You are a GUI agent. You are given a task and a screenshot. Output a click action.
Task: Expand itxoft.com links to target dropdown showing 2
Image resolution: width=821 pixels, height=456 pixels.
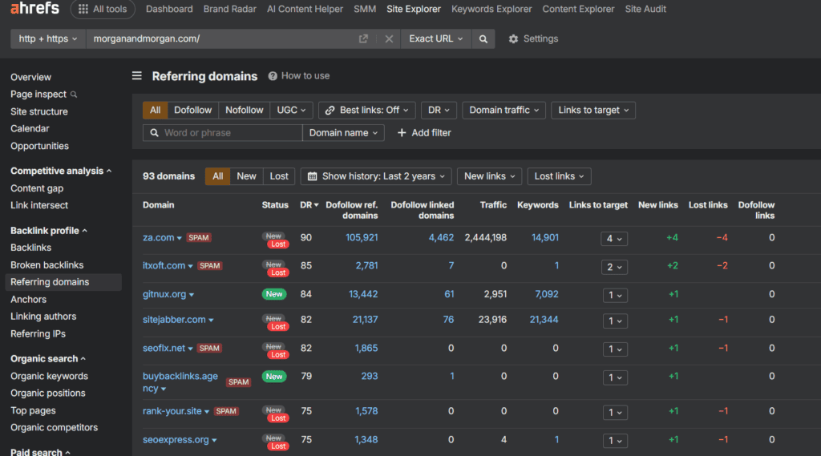614,267
